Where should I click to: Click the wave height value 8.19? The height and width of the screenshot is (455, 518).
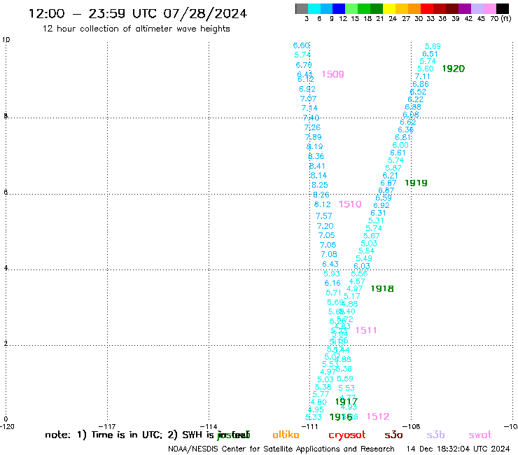click(x=314, y=147)
